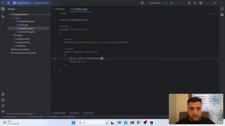The image size is (225, 126).
Task: Open the Structure tool window icon
Action: click(3, 16)
